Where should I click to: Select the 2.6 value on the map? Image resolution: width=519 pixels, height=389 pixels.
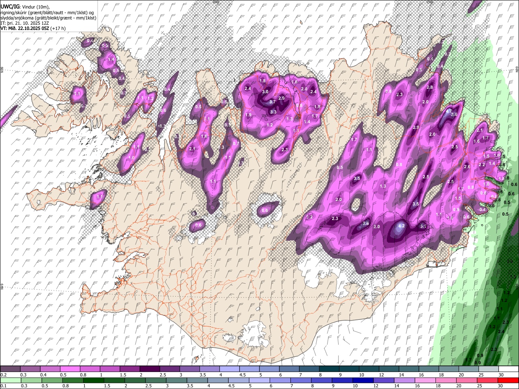(x=467, y=167)
